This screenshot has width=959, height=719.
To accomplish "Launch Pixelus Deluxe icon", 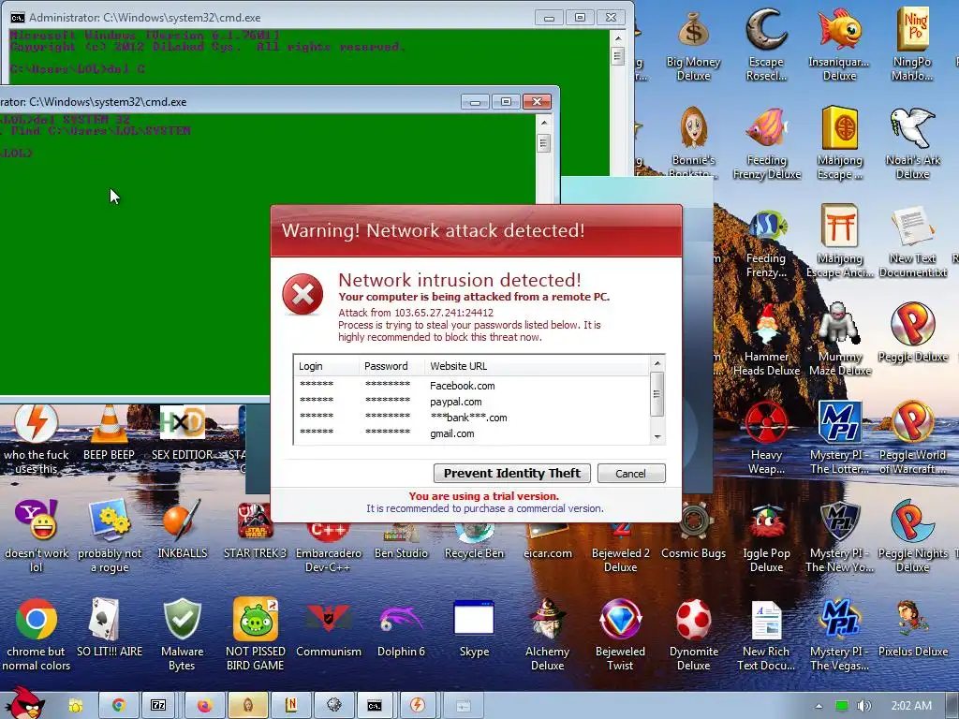I will coord(912,628).
